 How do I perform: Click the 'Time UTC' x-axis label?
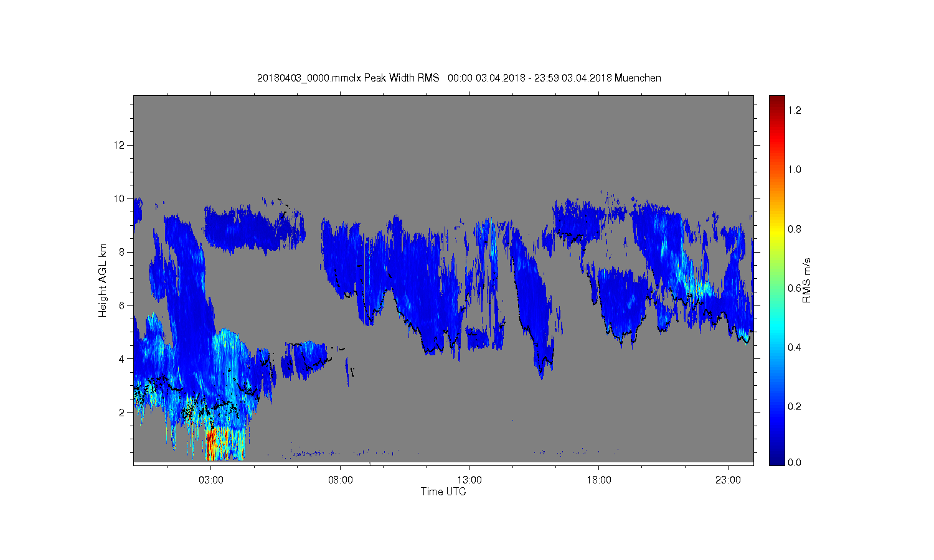point(443,492)
